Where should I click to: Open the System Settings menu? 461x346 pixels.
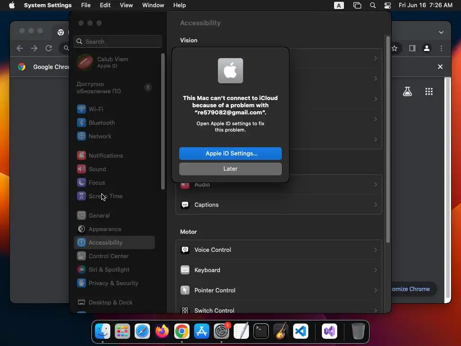[x=48, y=5]
